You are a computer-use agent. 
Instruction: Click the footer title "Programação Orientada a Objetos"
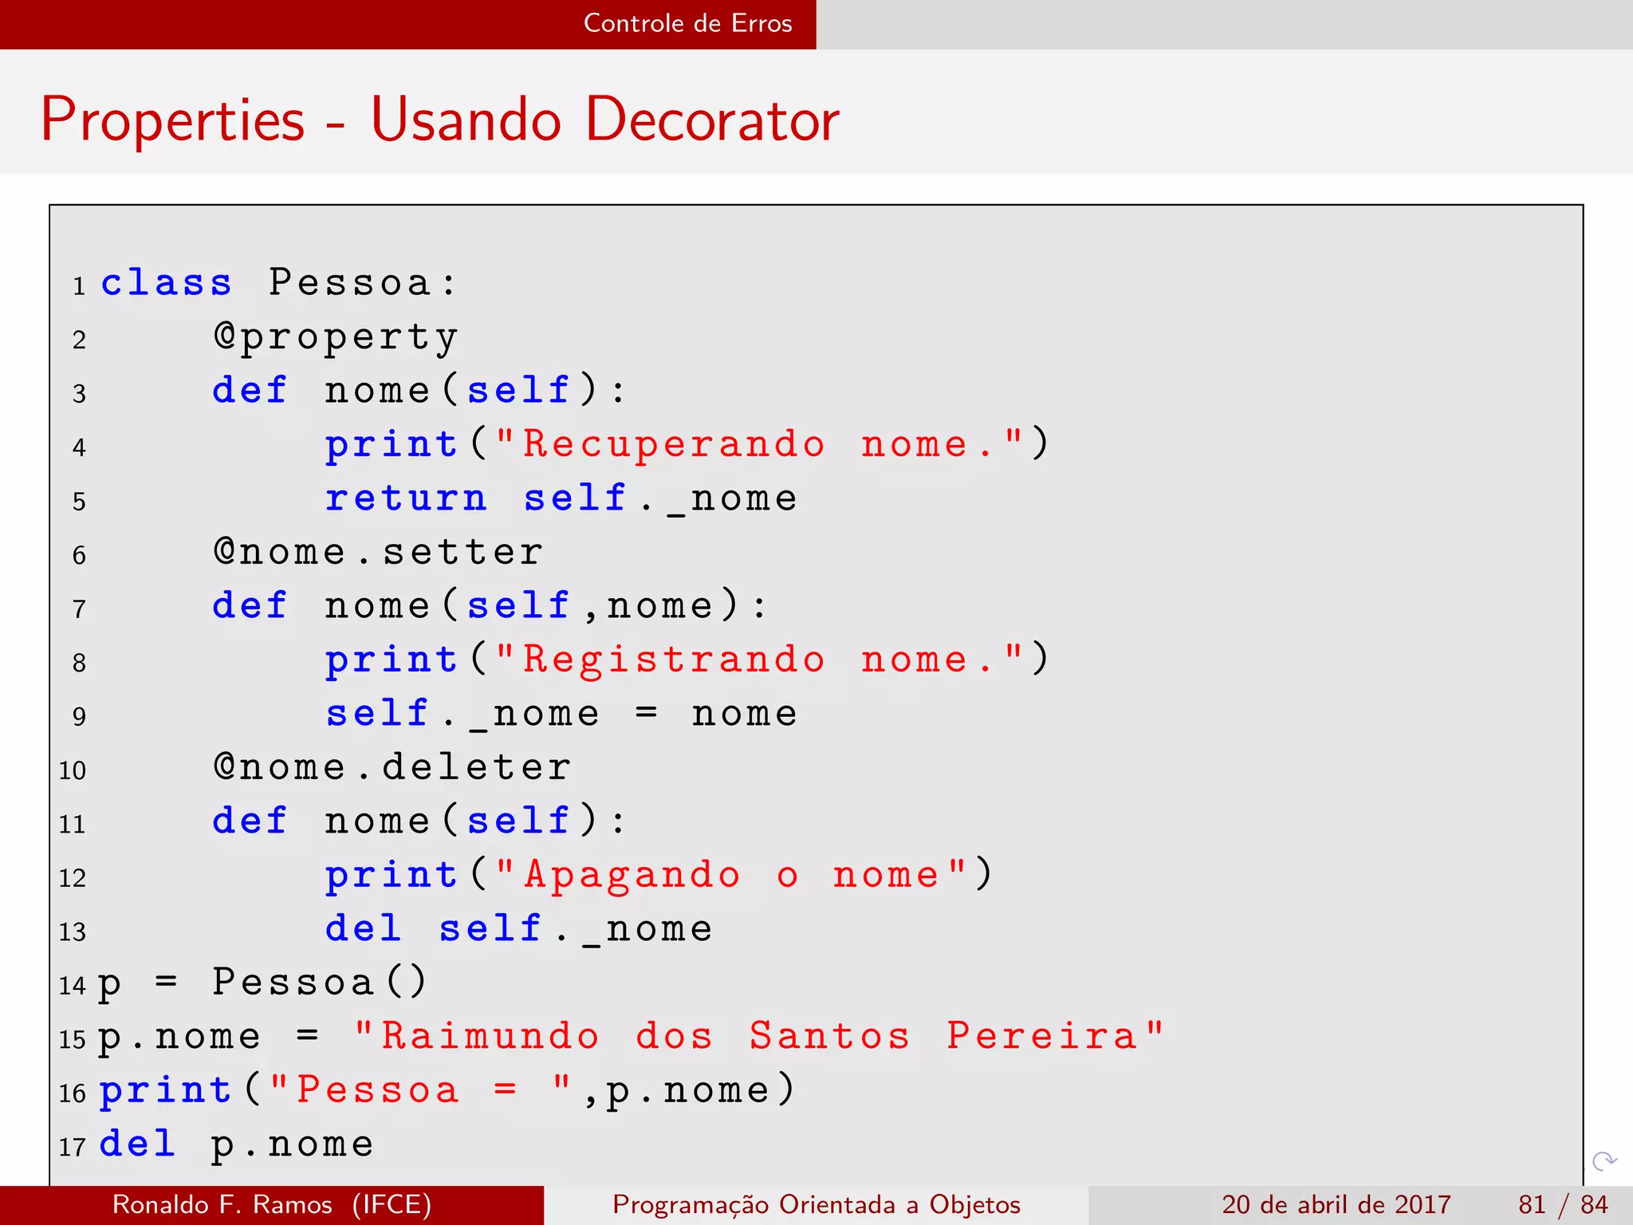[816, 1204]
